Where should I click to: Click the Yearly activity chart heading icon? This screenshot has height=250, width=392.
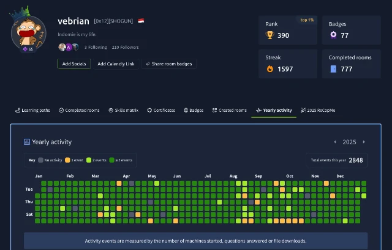click(x=27, y=142)
